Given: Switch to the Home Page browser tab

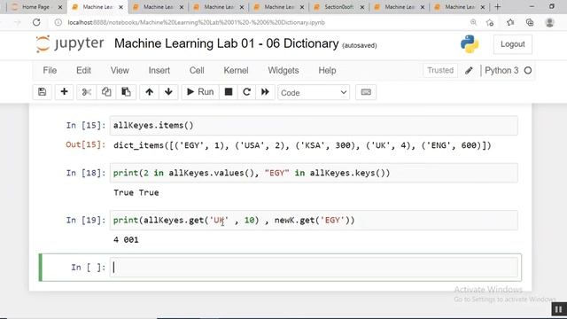Looking at the screenshot, I should coord(35,7).
